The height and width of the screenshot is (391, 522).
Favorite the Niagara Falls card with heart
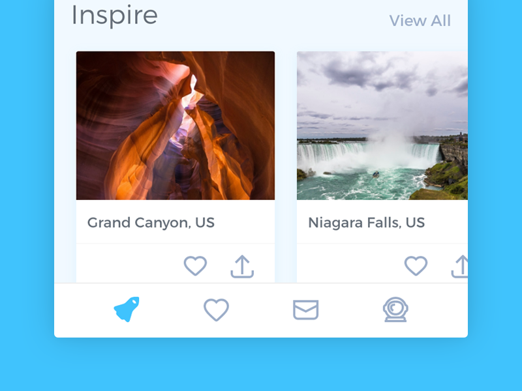tap(416, 266)
